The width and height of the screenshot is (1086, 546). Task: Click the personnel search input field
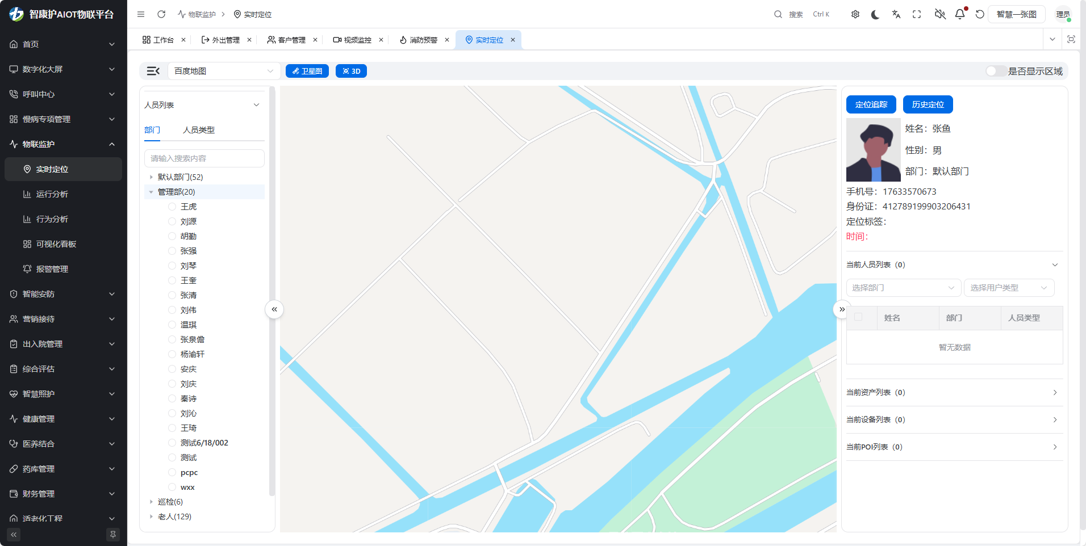pyautogui.click(x=204, y=158)
